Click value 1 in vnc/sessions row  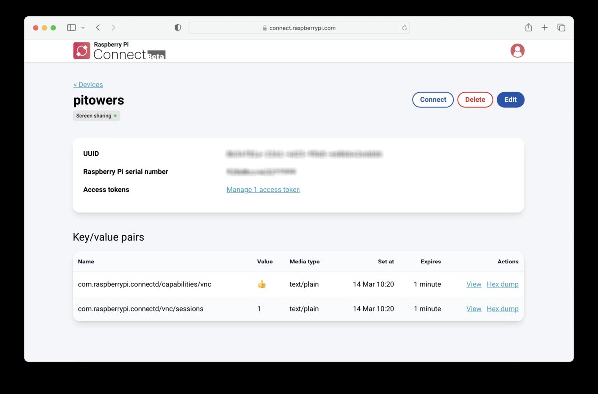click(259, 309)
